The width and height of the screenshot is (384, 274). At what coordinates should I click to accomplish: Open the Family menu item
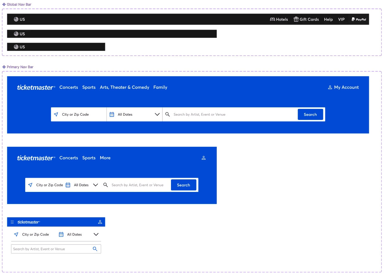coord(160,87)
